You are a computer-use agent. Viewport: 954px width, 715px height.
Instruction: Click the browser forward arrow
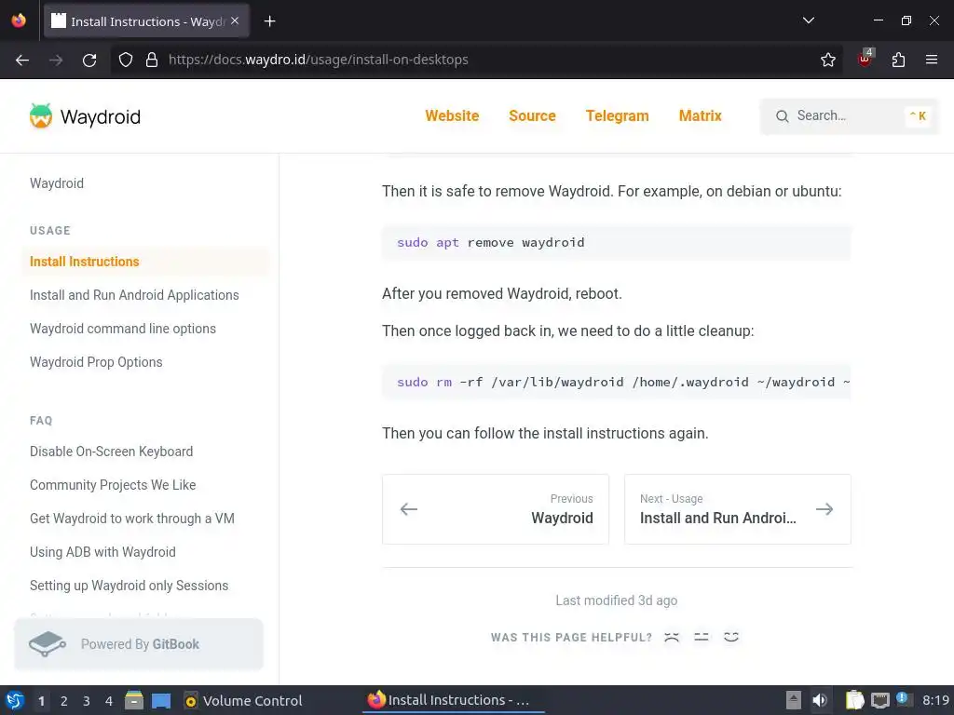pos(56,60)
